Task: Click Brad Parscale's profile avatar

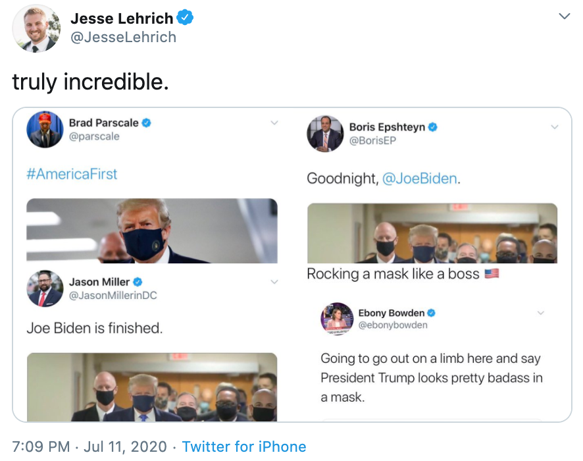Action: [45, 129]
